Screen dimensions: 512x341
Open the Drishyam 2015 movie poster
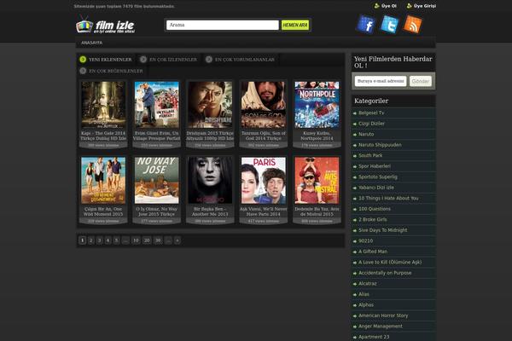pyautogui.click(x=210, y=105)
